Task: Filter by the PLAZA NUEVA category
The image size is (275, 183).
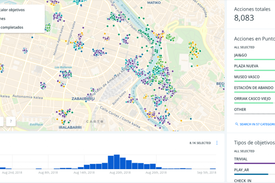Action: (246, 66)
